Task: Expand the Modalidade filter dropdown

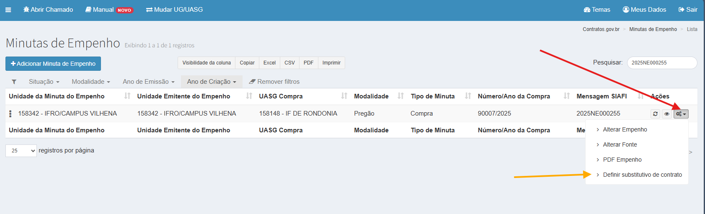Action: [90, 82]
